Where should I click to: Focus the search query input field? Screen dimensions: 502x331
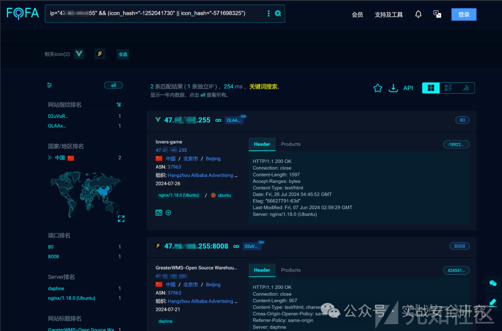pyautogui.click(x=157, y=13)
